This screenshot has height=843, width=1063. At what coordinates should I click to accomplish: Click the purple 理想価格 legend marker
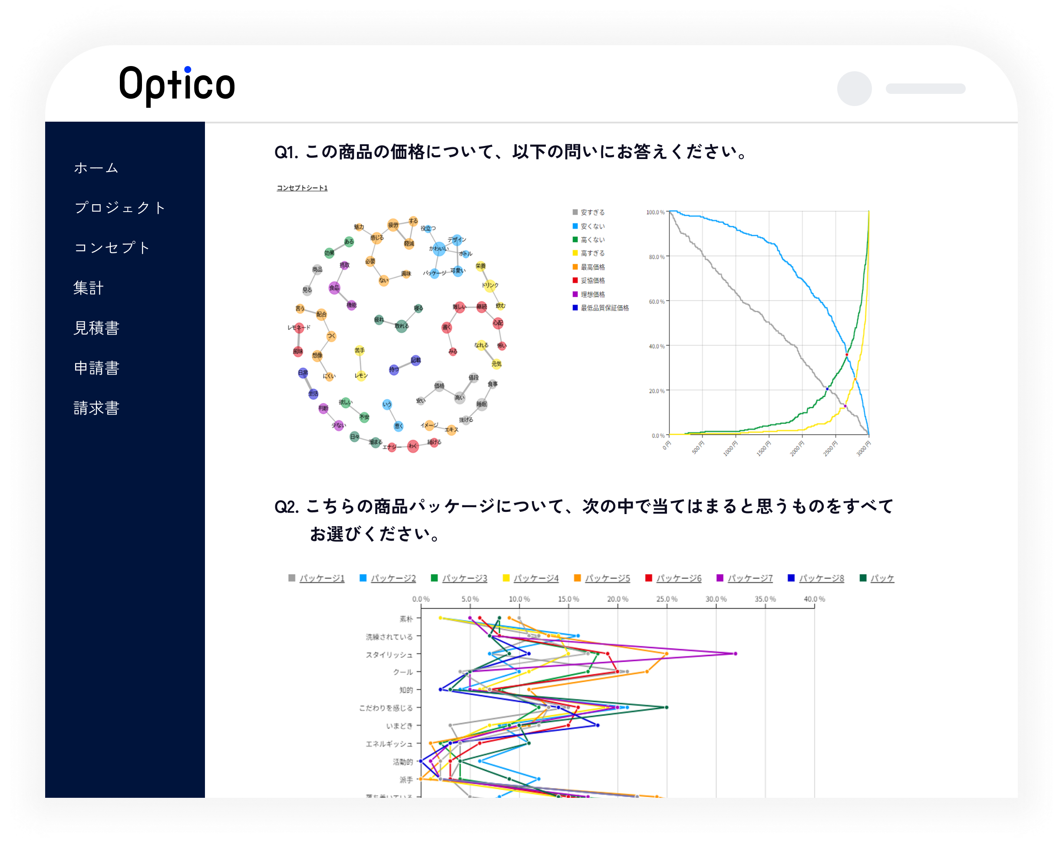coord(575,294)
